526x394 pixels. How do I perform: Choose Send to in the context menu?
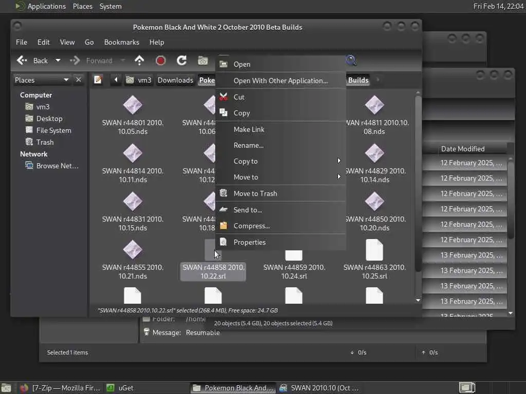click(281, 210)
